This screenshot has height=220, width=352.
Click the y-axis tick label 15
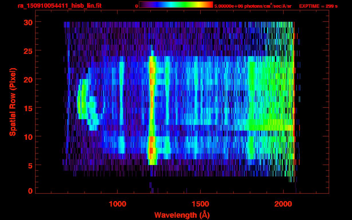28,108
